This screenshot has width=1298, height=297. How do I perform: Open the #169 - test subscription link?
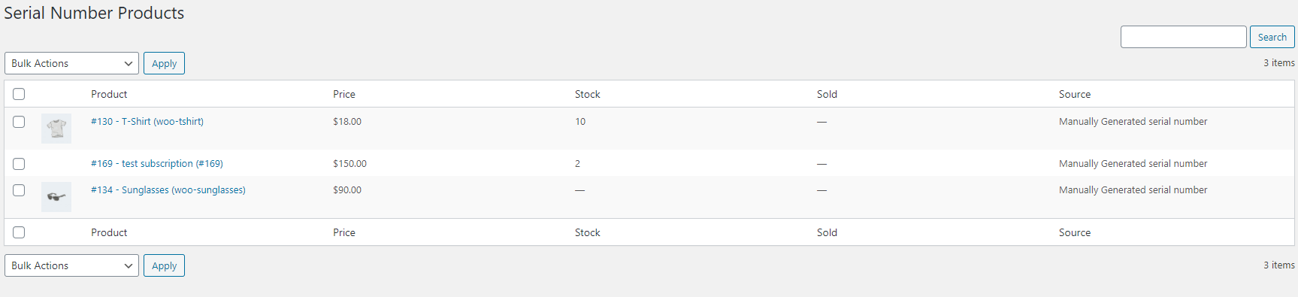pos(157,163)
